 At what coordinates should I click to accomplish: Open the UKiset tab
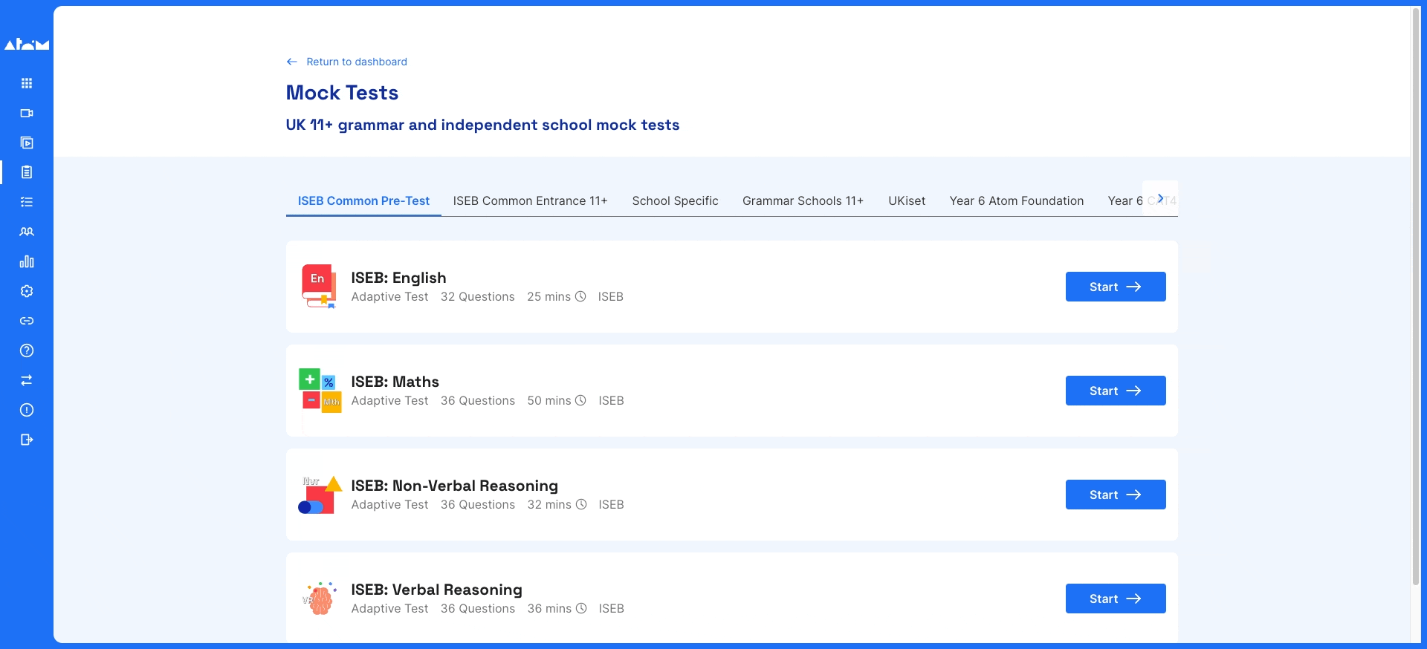(907, 200)
